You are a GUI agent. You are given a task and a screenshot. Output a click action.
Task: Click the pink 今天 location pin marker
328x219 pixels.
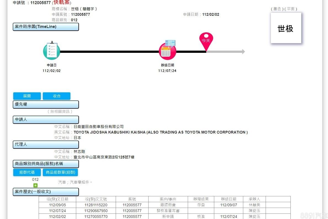pyautogui.click(x=206, y=41)
